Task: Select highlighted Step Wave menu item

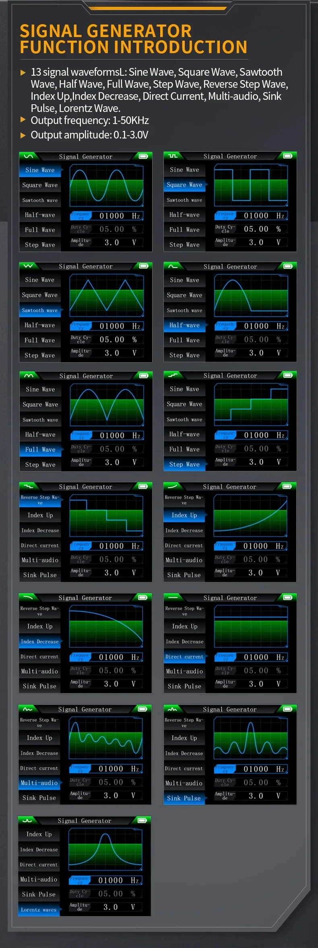Action: coord(185,464)
